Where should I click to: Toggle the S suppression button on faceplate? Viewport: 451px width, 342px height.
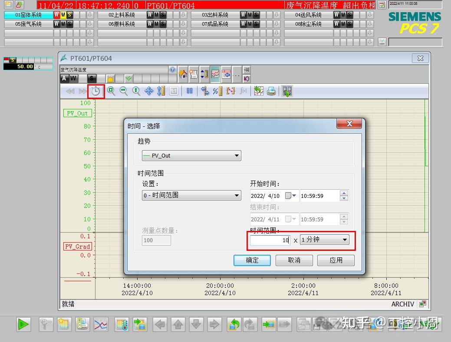coord(92,79)
